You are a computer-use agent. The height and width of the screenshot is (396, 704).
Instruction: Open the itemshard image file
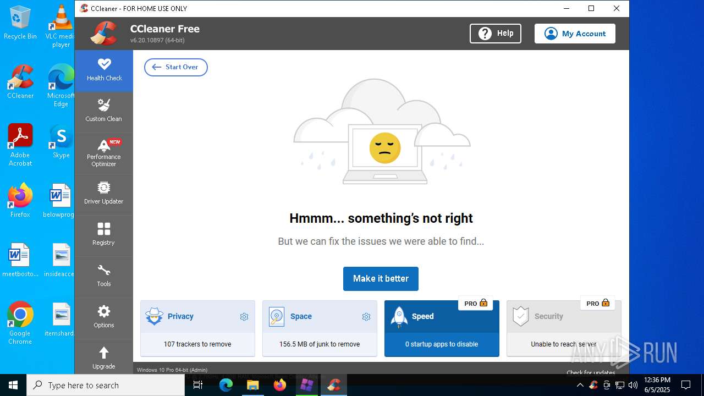point(61,320)
